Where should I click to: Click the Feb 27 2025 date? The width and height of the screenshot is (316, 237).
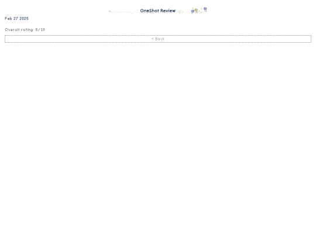pyautogui.click(x=17, y=19)
